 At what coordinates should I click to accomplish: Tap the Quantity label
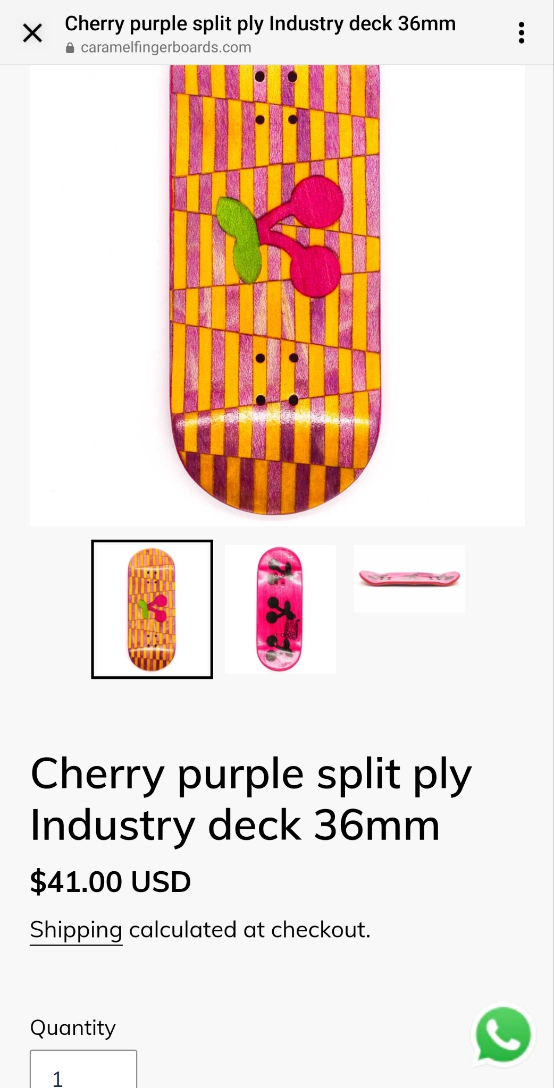click(73, 1028)
